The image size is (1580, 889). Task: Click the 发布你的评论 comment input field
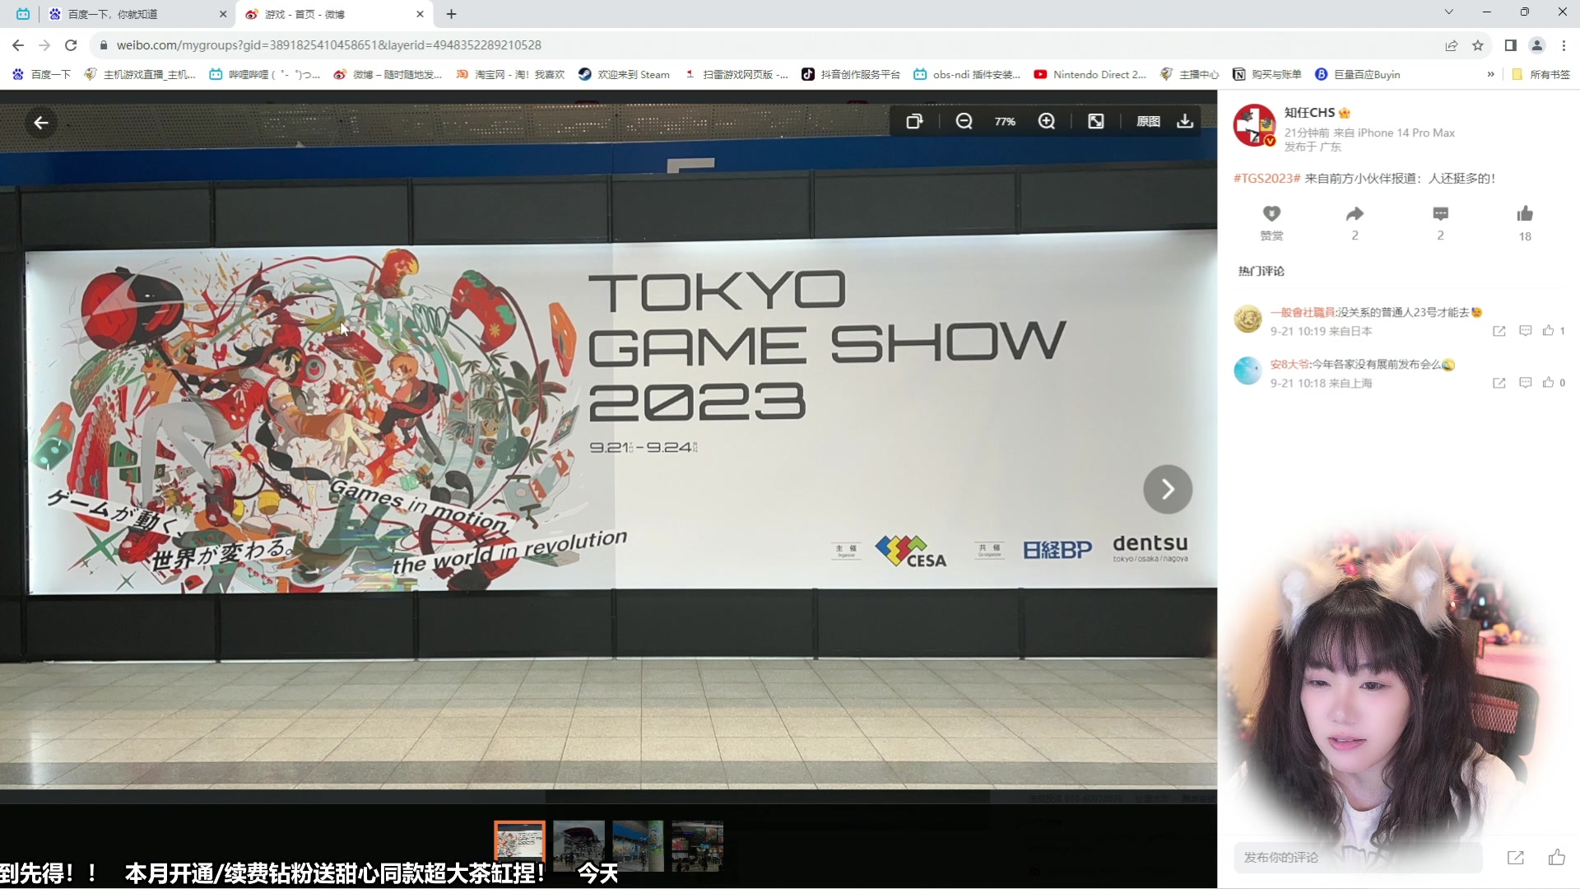(1358, 857)
